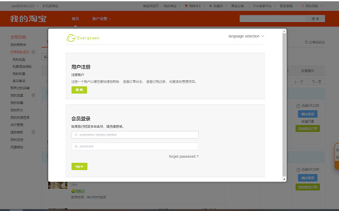Toggle the expander beside 我的发票

click(33, 95)
